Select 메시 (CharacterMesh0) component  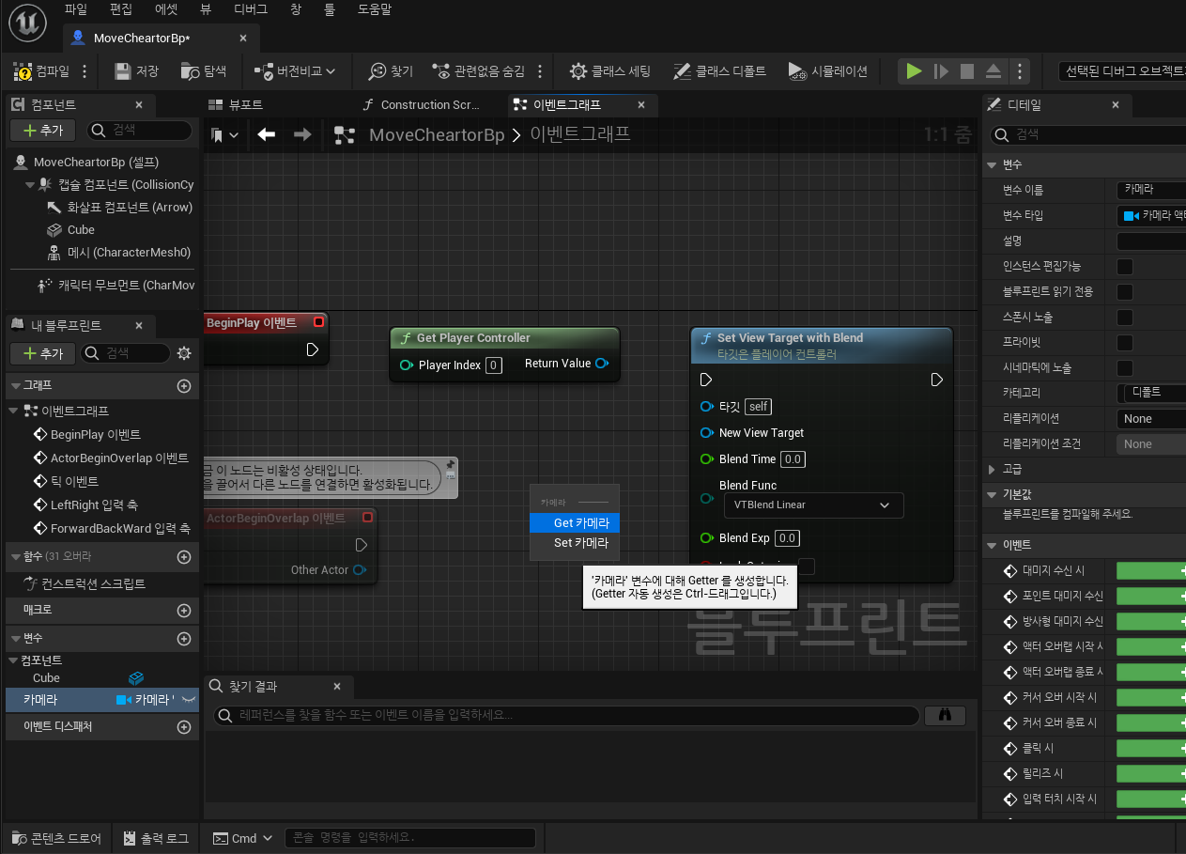tap(129, 253)
